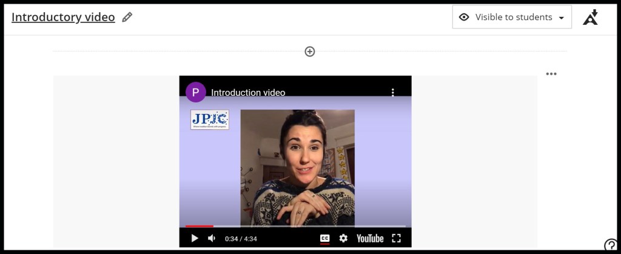The image size is (621, 254).
Task: Click the JPJC logo in the video
Action: (209, 119)
